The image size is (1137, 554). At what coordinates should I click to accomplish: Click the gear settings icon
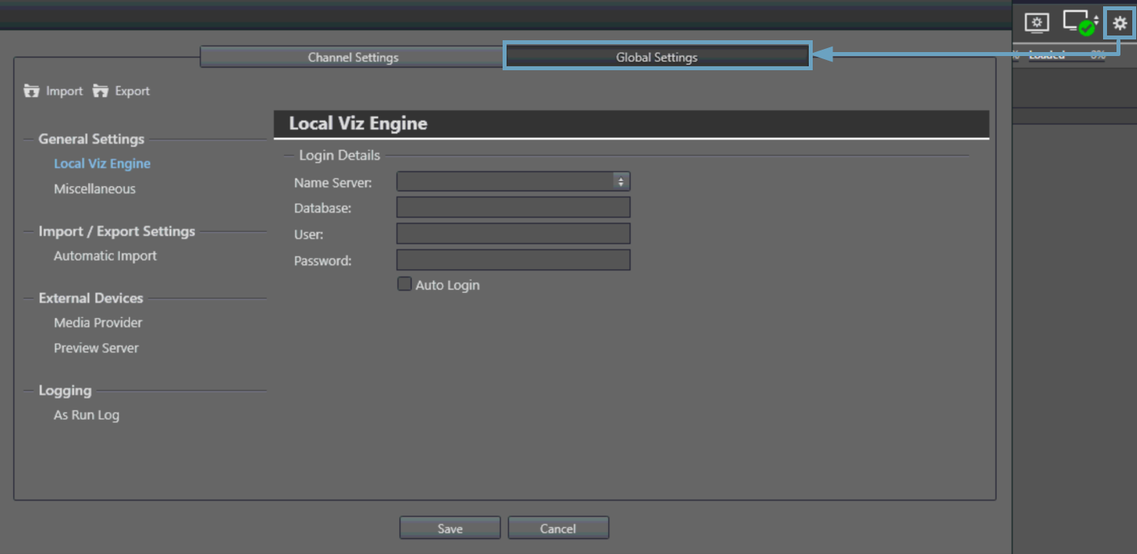[x=1120, y=24]
